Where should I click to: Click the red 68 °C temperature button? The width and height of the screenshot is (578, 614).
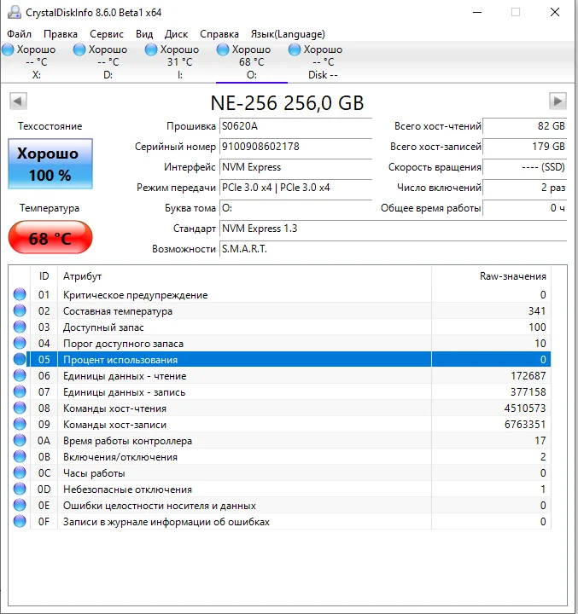(x=50, y=237)
